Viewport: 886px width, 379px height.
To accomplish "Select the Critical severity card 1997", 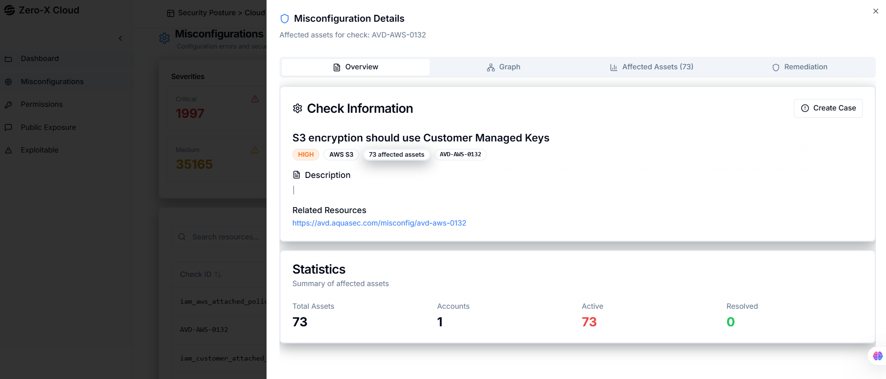I will click(217, 108).
